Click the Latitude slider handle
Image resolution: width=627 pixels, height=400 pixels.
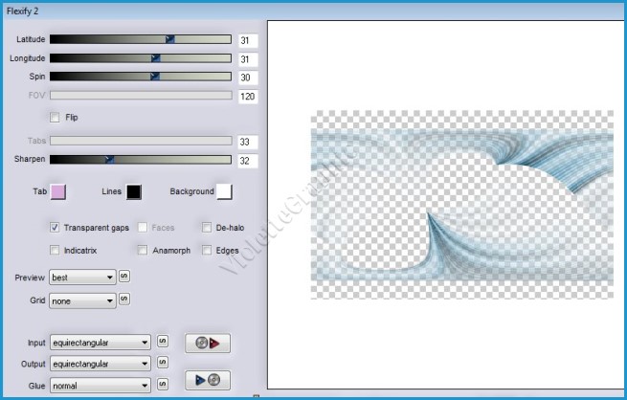tap(170, 39)
